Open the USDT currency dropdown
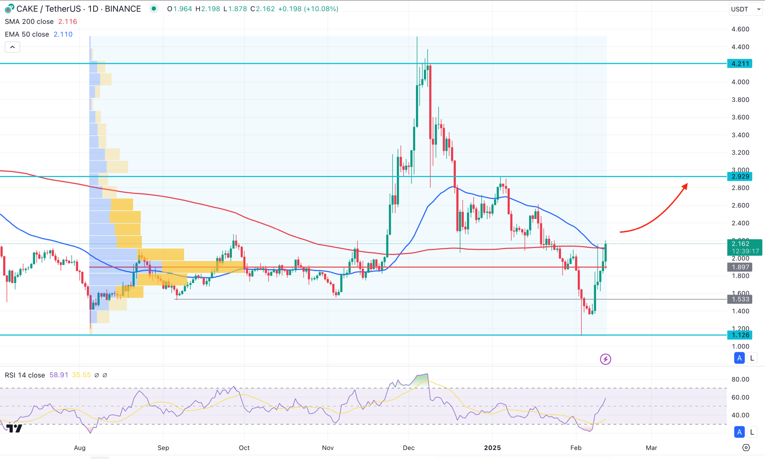 point(745,9)
